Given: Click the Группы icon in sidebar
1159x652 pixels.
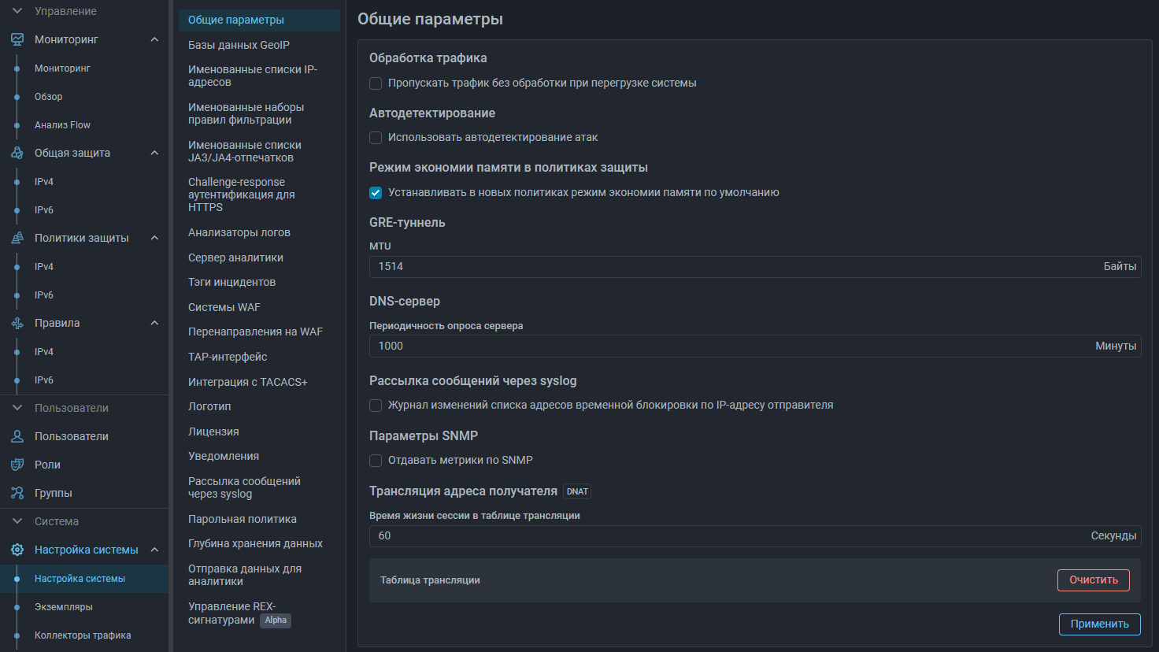Looking at the screenshot, I should click(x=17, y=493).
